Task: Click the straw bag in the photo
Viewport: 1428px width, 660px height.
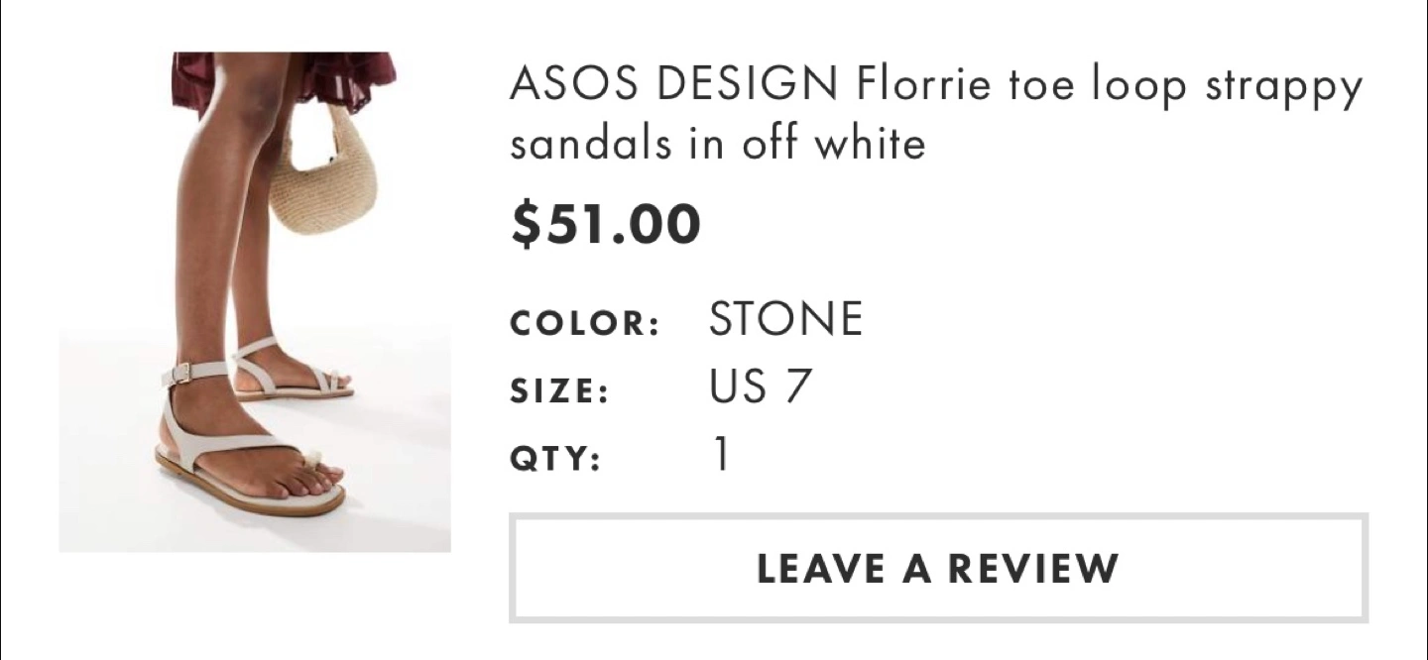Action: tap(322, 183)
